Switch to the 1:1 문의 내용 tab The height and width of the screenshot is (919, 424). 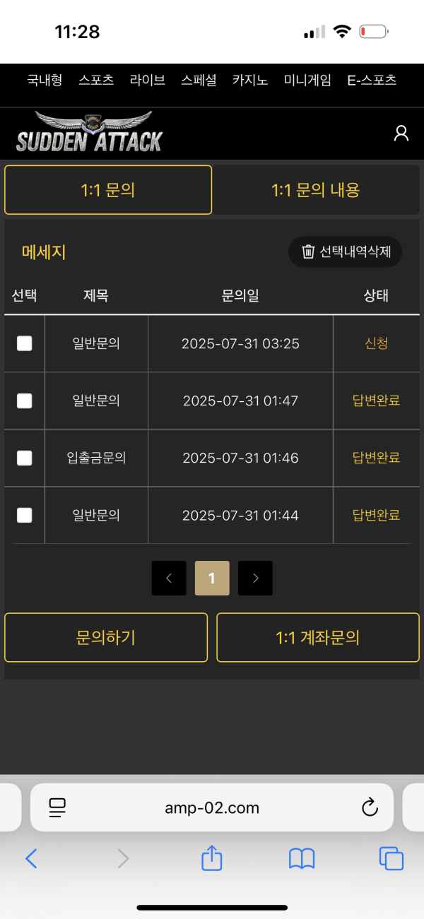click(x=317, y=190)
